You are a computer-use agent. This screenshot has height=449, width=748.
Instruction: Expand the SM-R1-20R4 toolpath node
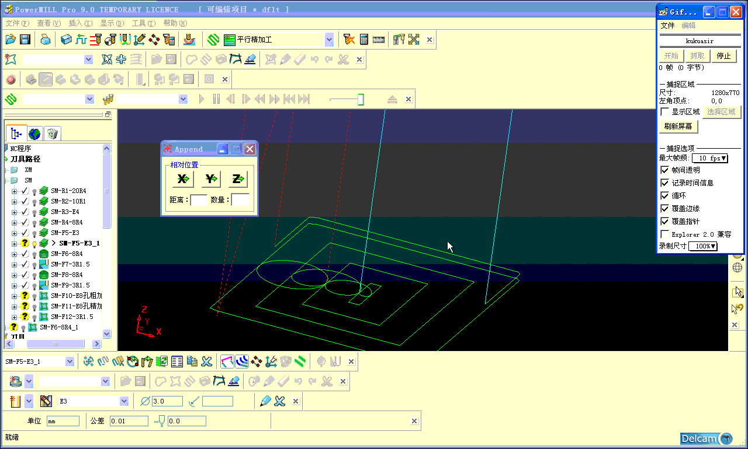[x=14, y=191]
